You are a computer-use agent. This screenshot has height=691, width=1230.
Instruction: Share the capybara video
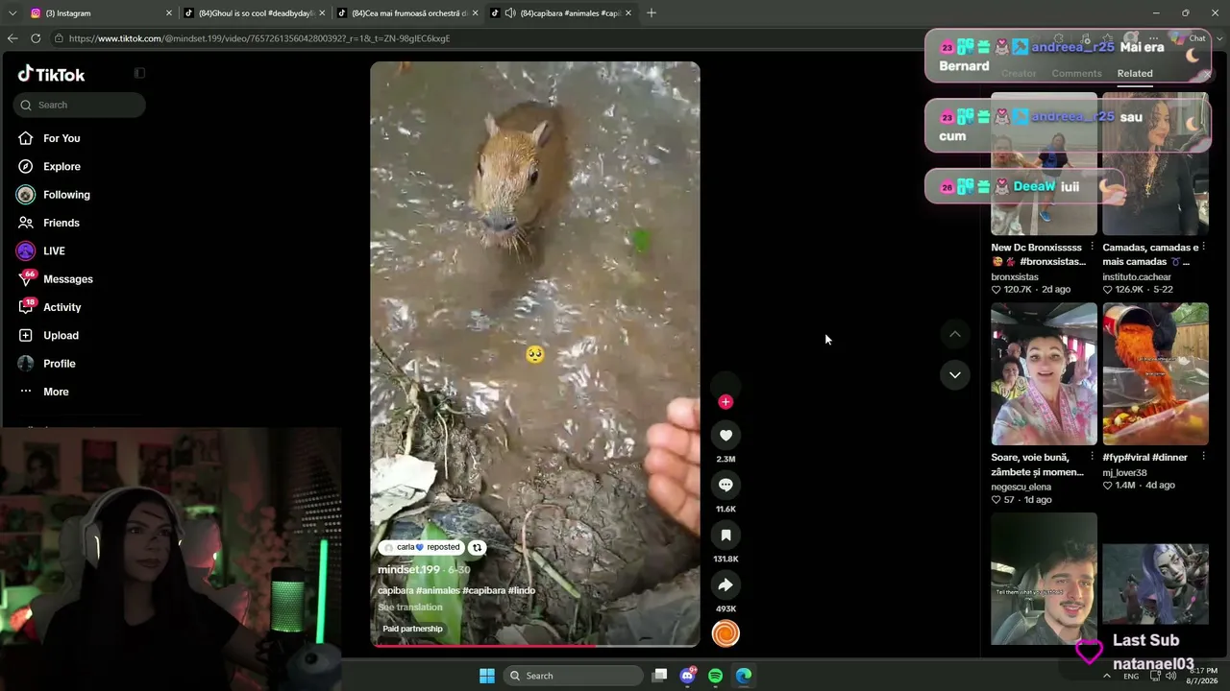pyautogui.click(x=726, y=584)
